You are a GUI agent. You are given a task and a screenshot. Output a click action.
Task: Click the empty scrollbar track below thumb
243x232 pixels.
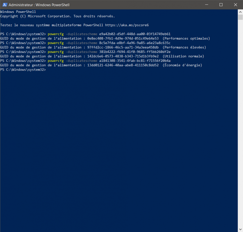point(240,124)
